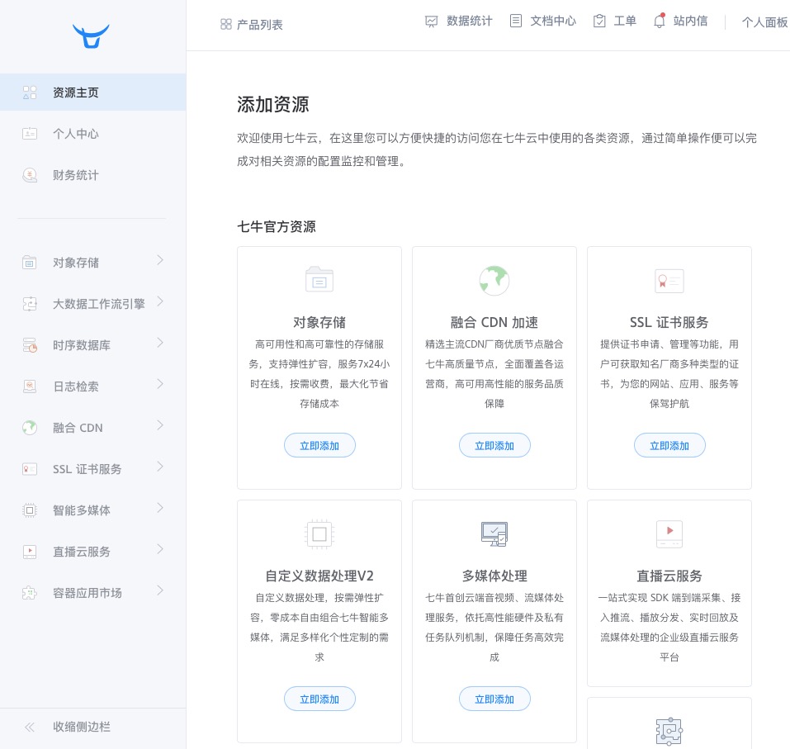
Task: Open 工单 in top navigation
Action: pos(615,21)
